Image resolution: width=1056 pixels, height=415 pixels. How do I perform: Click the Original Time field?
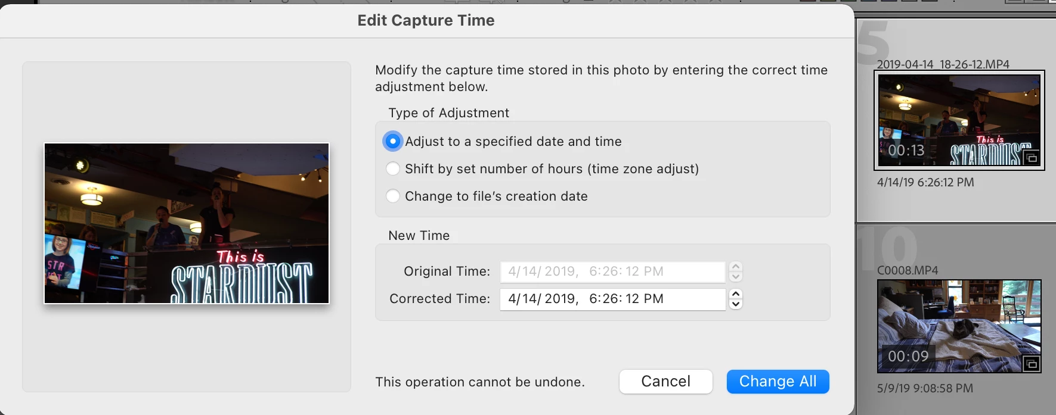(x=612, y=272)
